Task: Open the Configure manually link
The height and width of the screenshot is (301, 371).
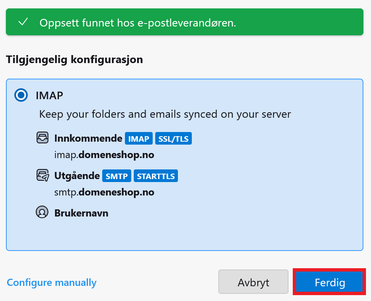Action: [x=52, y=283]
